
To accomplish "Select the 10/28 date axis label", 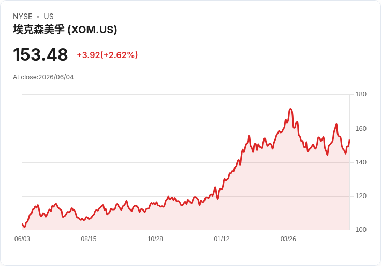I will [x=155, y=239].
